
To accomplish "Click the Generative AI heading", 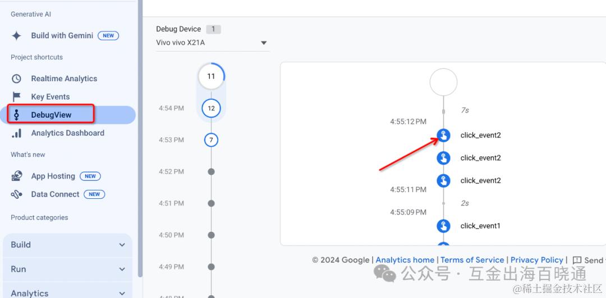I will tap(31, 14).
